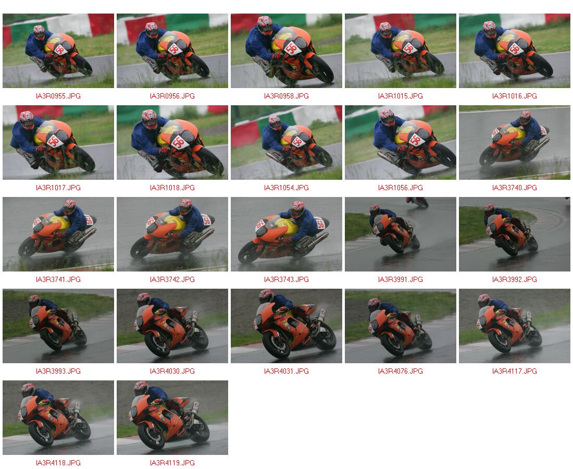Open the IA3R1054.JPG thumbnail image
The width and height of the screenshot is (573, 469).
pos(286,143)
